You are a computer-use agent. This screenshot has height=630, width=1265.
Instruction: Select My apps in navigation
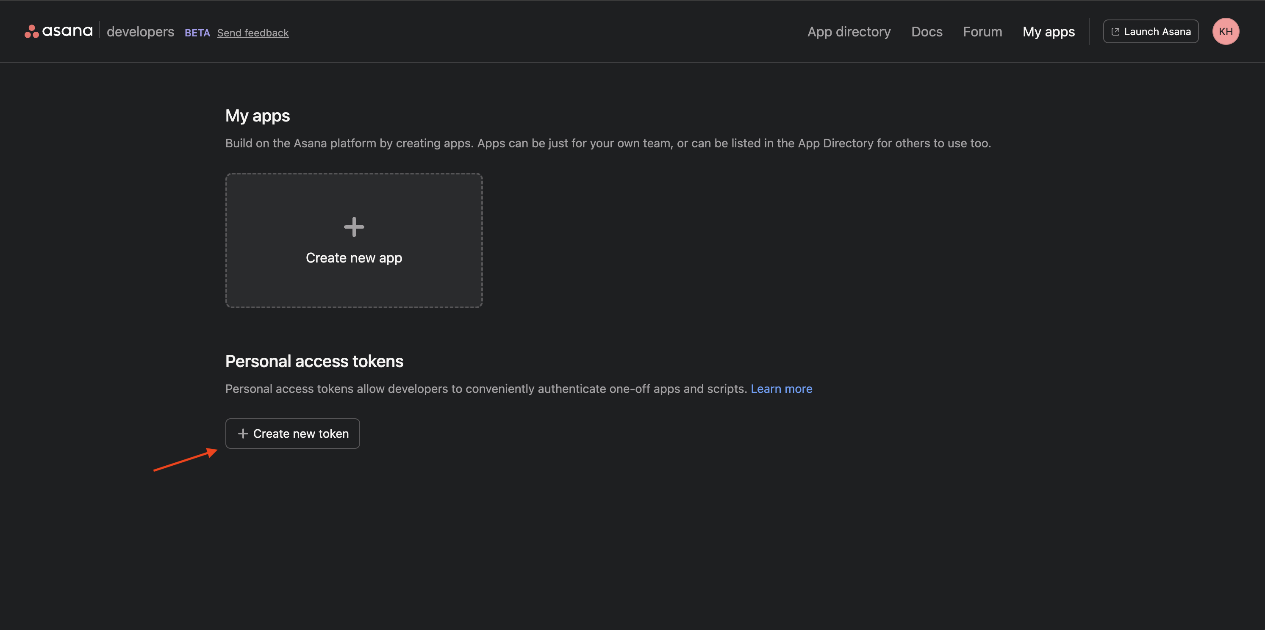coord(1049,31)
